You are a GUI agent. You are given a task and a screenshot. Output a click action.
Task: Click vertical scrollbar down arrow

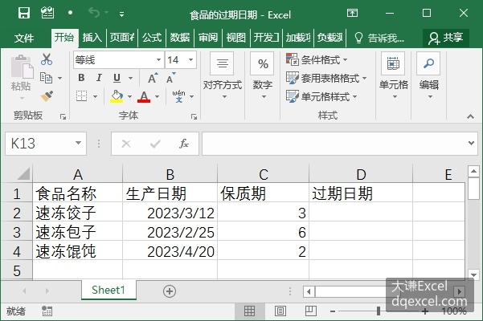pyautogui.click(x=473, y=274)
